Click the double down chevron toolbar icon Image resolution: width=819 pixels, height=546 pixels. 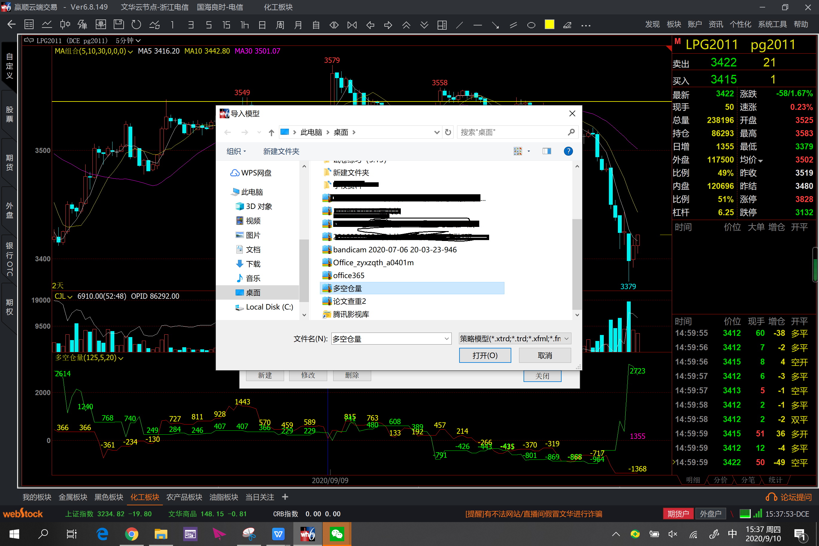[424, 25]
